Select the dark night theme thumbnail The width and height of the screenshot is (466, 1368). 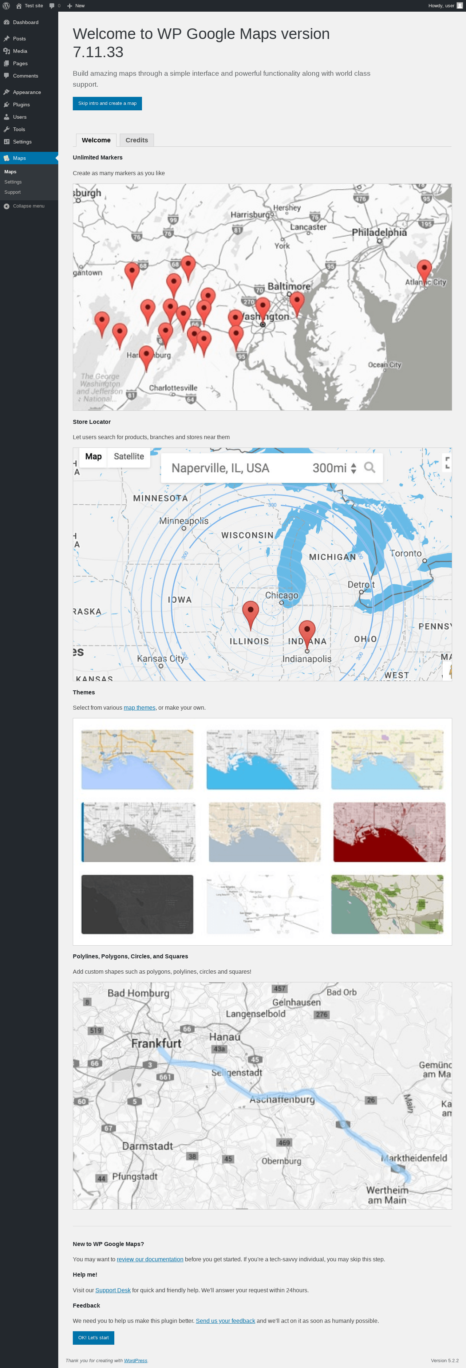coord(138,904)
